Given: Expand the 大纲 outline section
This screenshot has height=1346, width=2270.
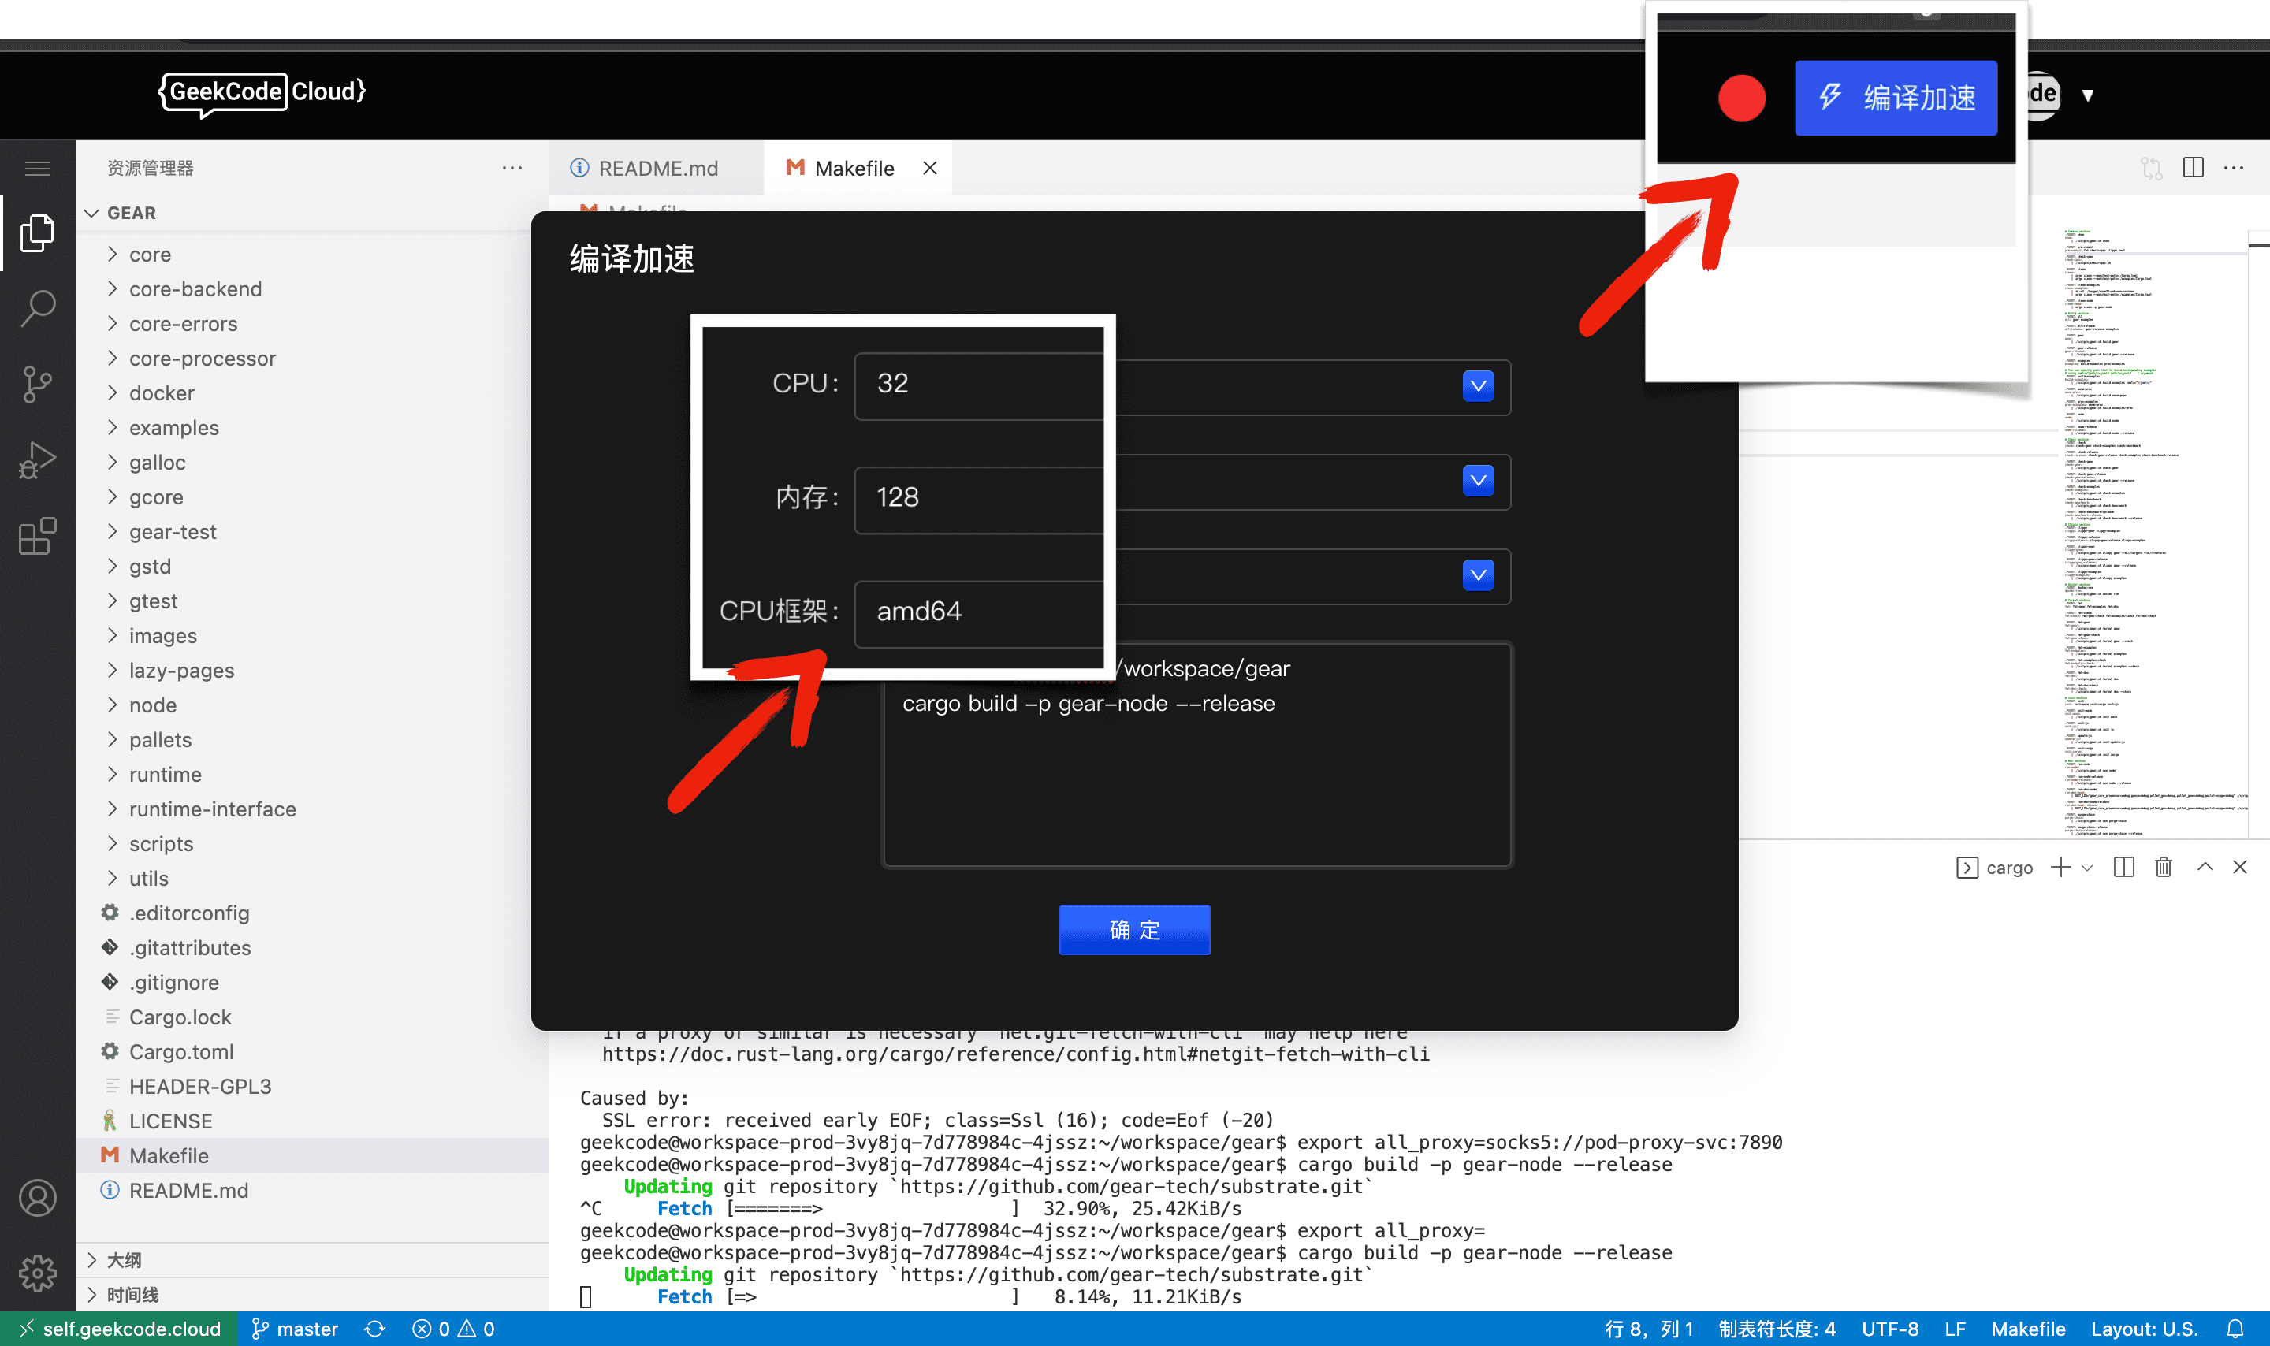Looking at the screenshot, I should pyautogui.click(x=125, y=1260).
